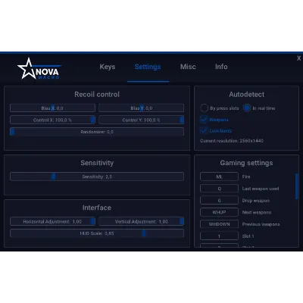
Task: Set the Sensitivity slider
Action: point(97,176)
